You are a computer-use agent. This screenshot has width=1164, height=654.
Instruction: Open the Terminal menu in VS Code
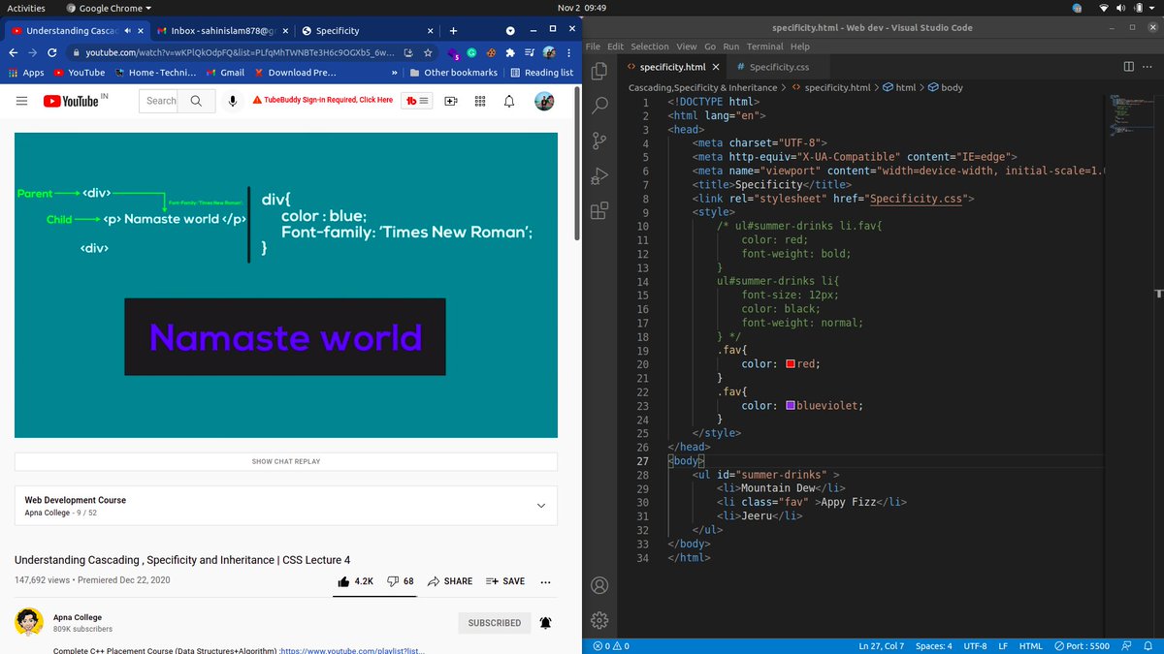tap(764, 47)
